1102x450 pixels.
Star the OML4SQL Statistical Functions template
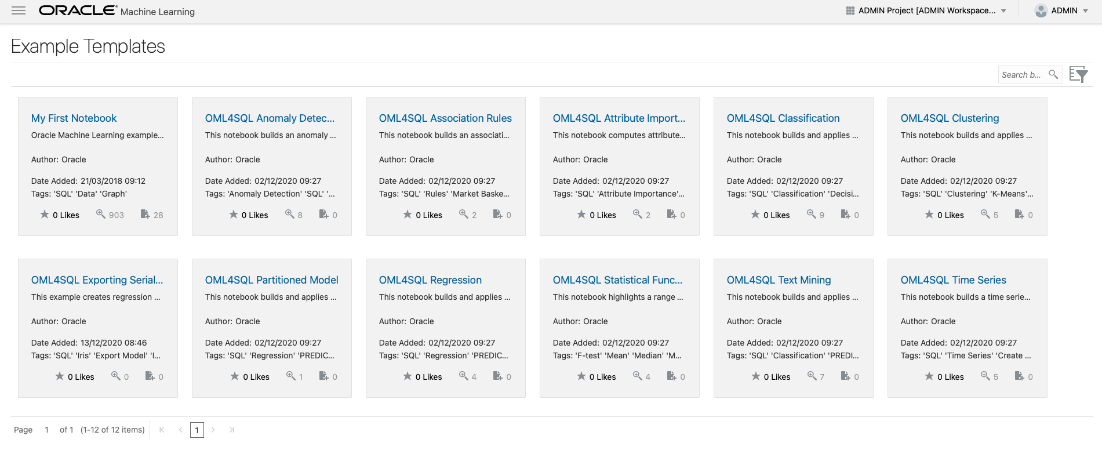tap(581, 376)
